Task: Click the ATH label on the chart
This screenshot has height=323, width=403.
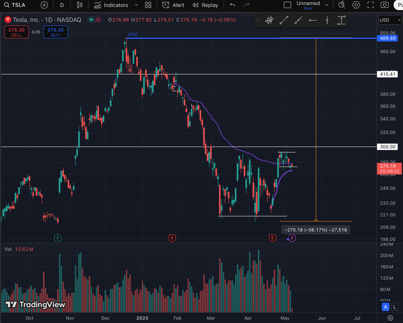Action: [132, 35]
